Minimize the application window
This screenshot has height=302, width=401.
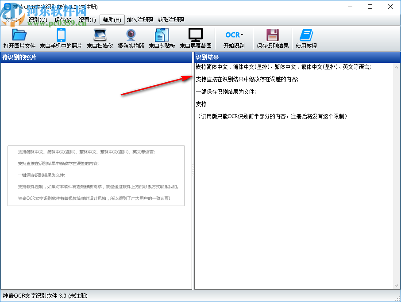tap(350, 7)
